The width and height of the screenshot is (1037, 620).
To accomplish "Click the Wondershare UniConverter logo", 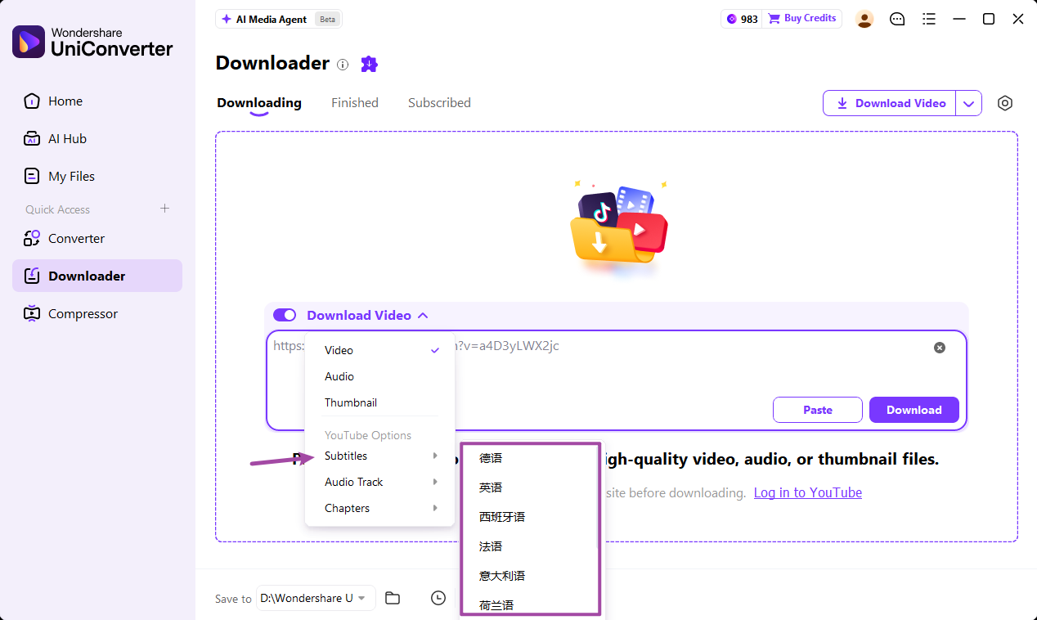I will tap(92, 42).
